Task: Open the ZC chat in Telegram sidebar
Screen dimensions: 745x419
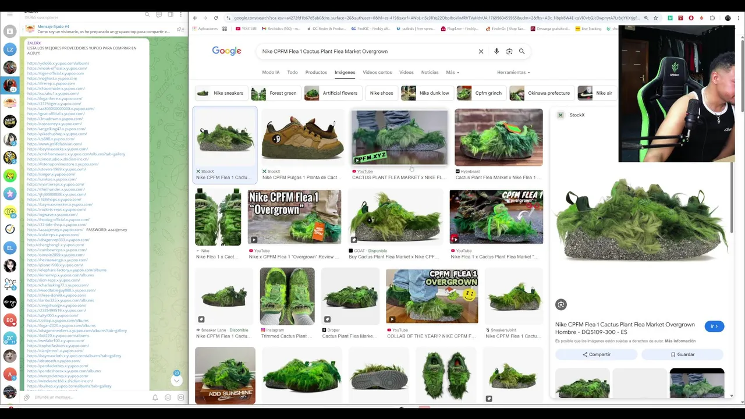Action: [10, 338]
